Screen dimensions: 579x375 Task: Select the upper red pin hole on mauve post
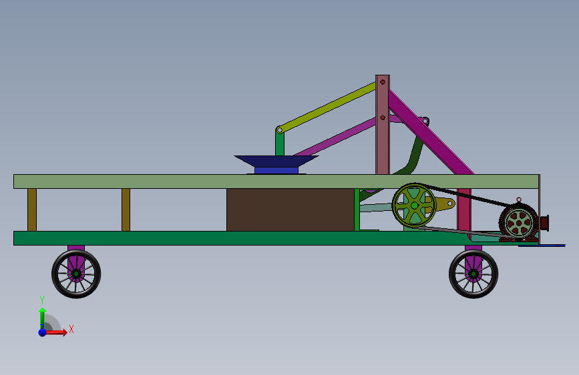click(x=383, y=82)
